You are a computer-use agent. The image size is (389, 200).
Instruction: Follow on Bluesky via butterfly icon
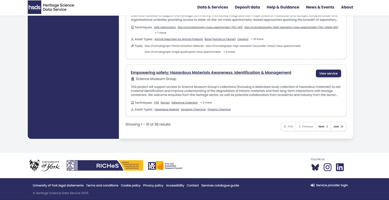315,167
